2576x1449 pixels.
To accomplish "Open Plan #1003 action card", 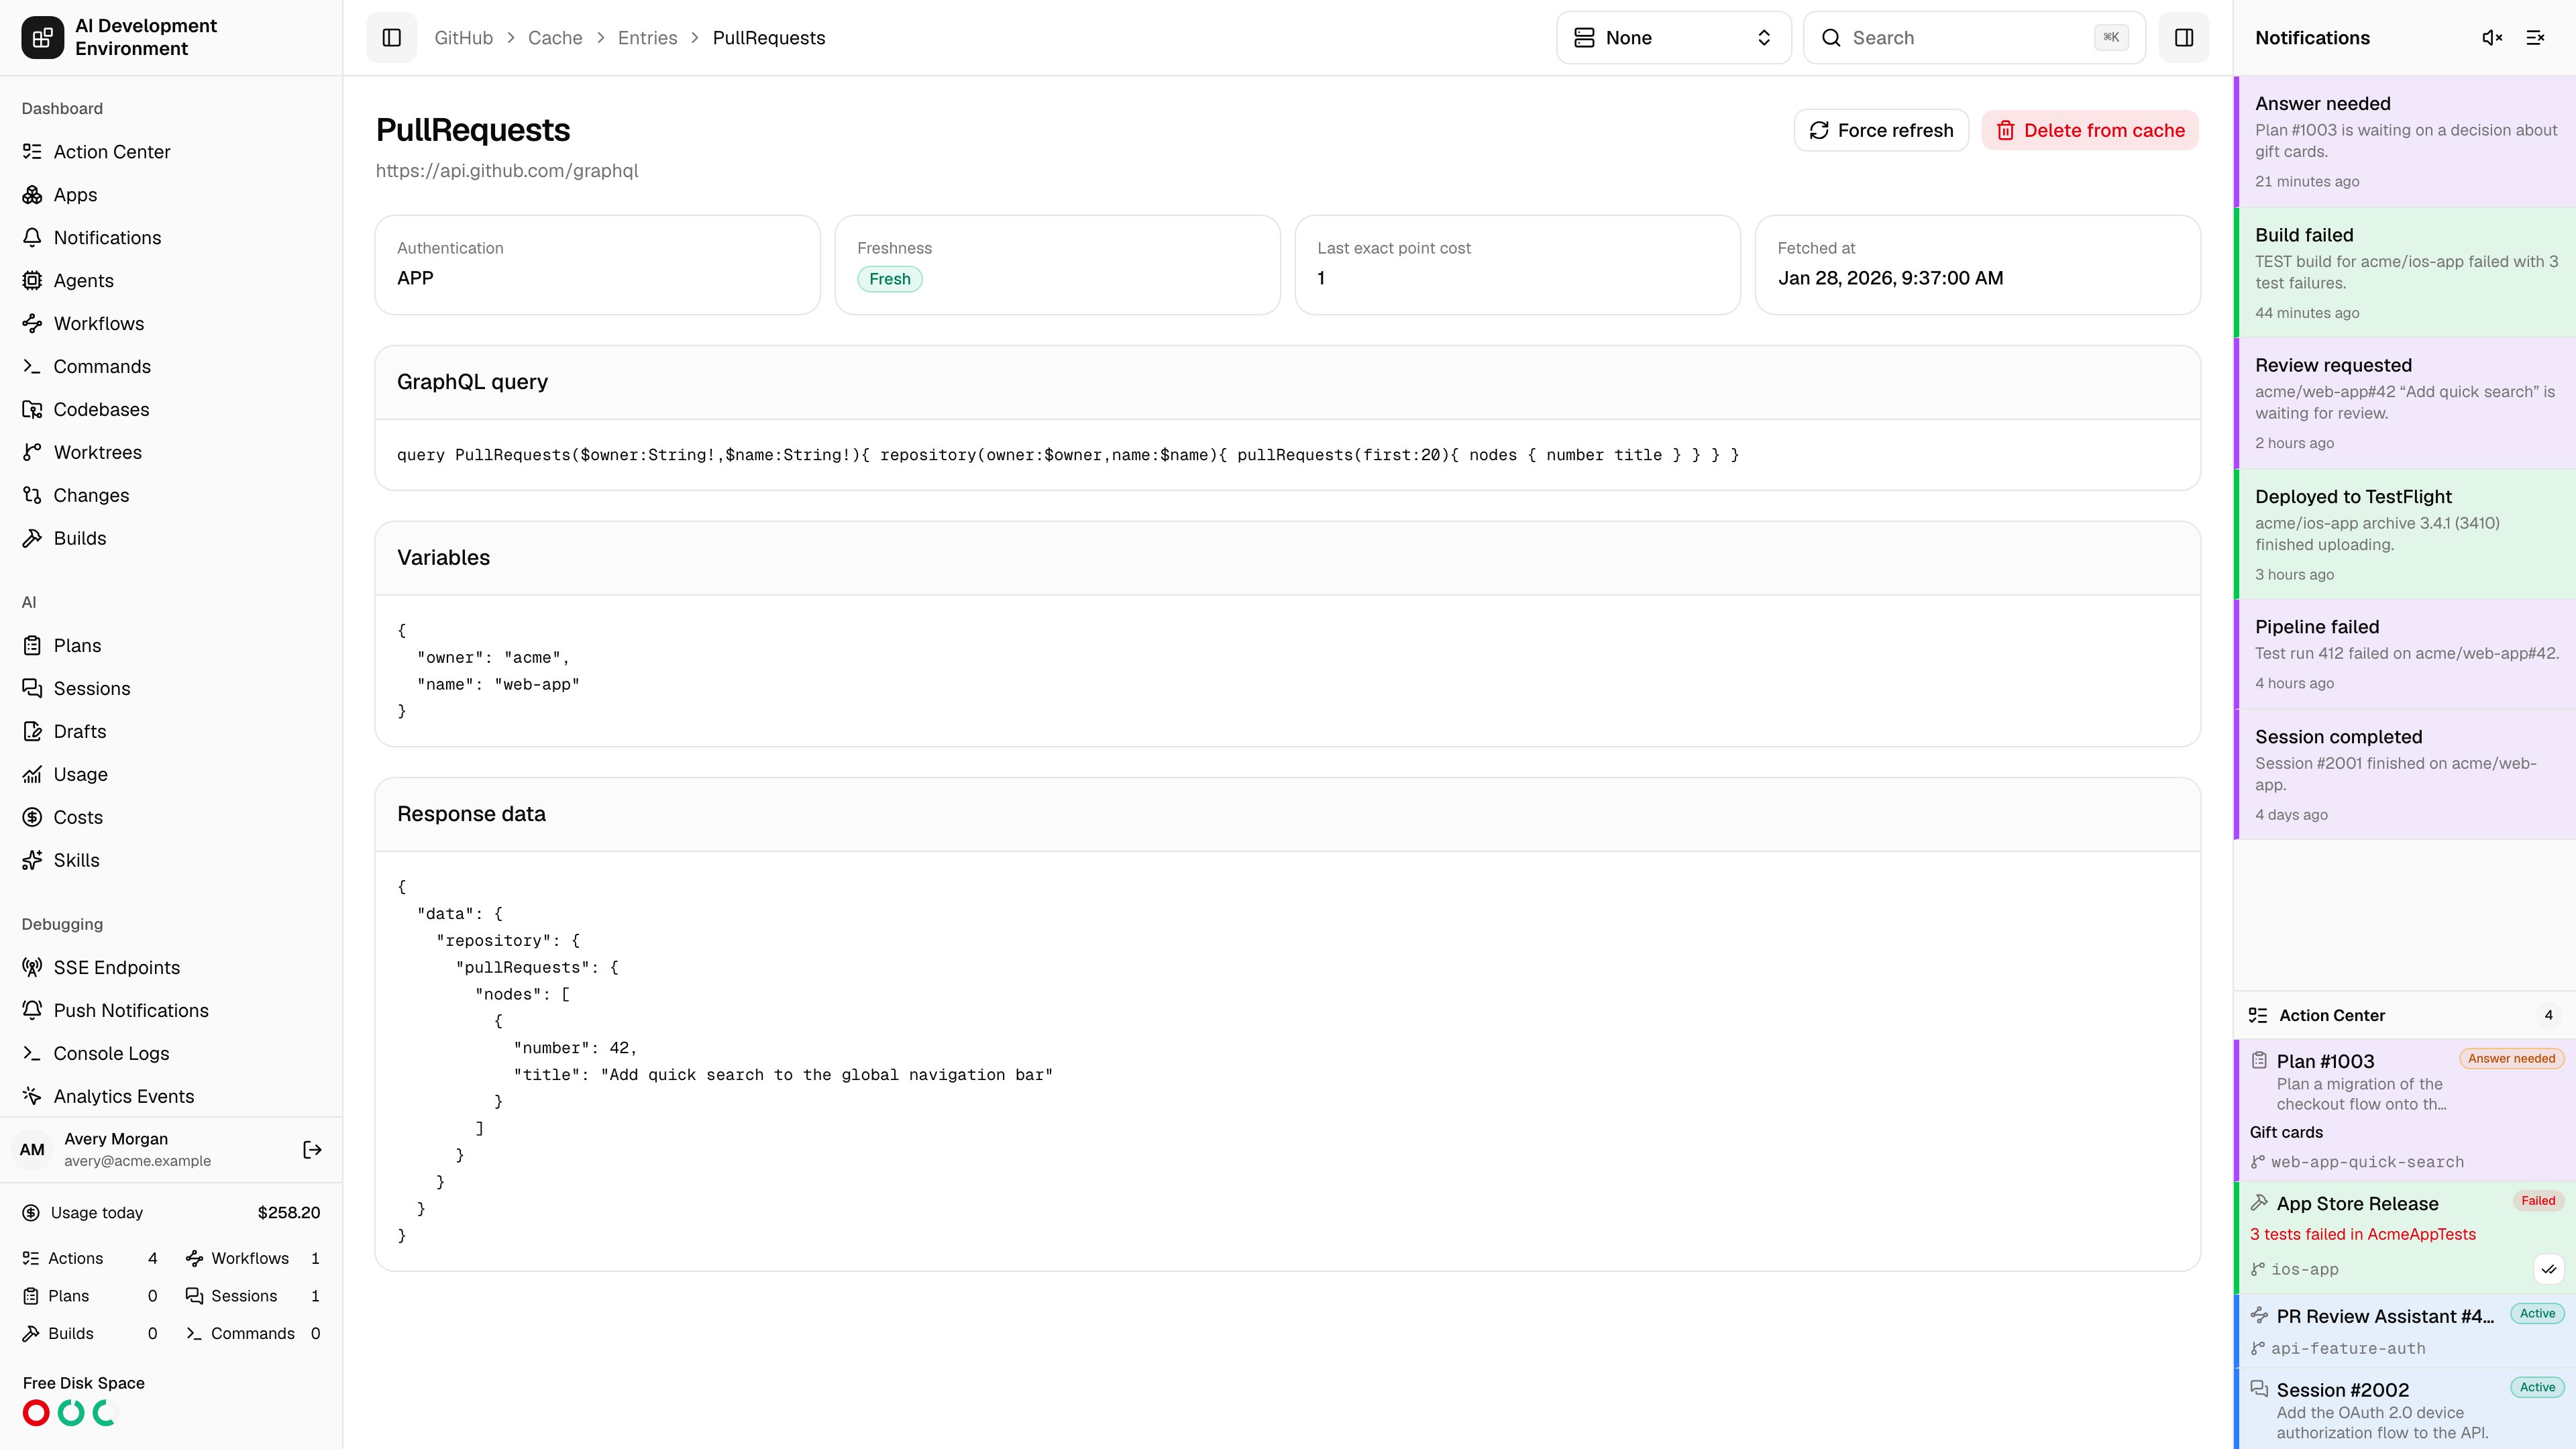I will (2405, 1110).
